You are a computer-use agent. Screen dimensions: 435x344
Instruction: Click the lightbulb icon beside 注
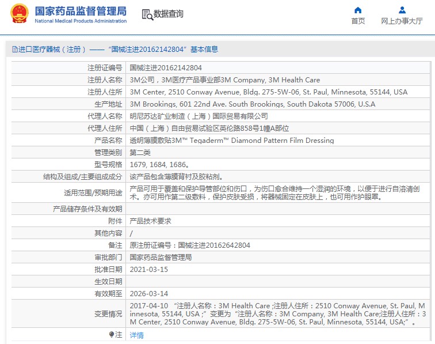point(112,334)
